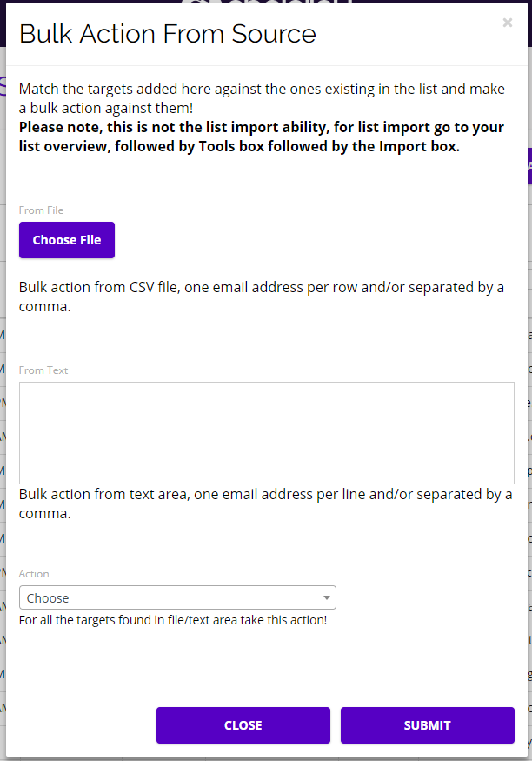
Task: Open the Action dropdown labeled Choose
Action: pyautogui.click(x=177, y=597)
